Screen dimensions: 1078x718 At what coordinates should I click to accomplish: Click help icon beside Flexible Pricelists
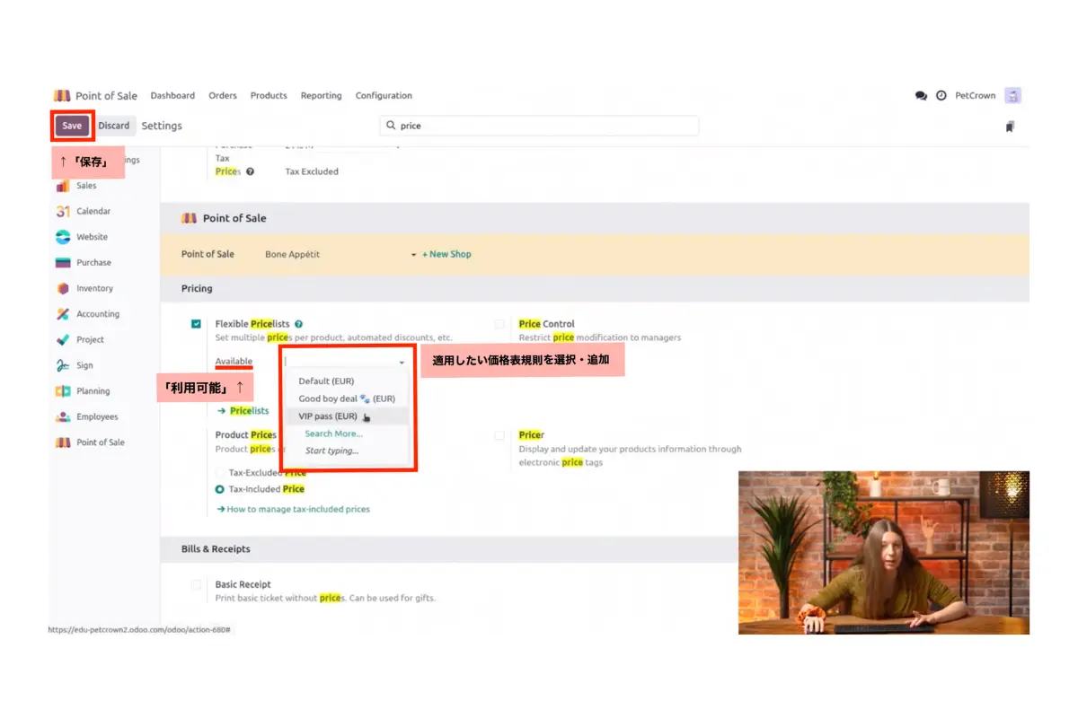point(298,324)
